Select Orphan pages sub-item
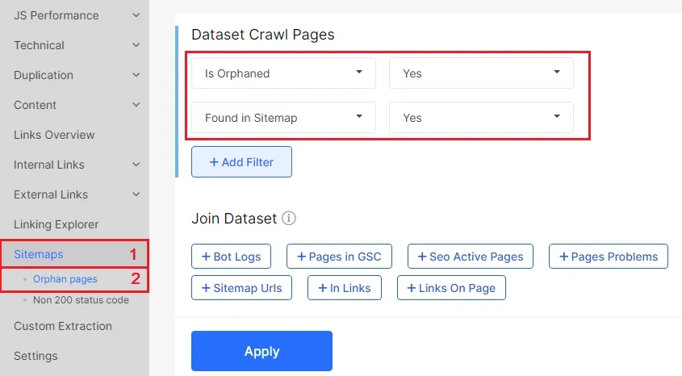The height and width of the screenshot is (376, 682). [x=65, y=279]
